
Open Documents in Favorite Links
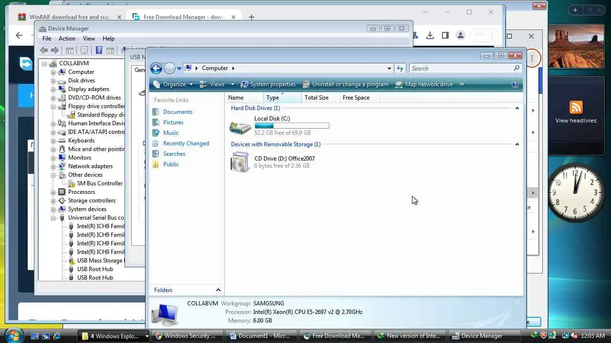178,112
